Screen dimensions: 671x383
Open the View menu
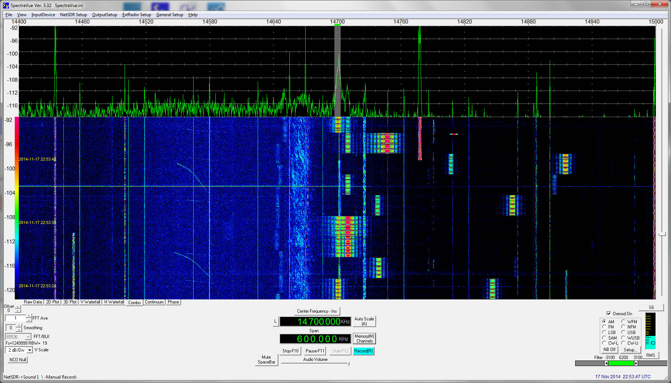click(x=22, y=15)
